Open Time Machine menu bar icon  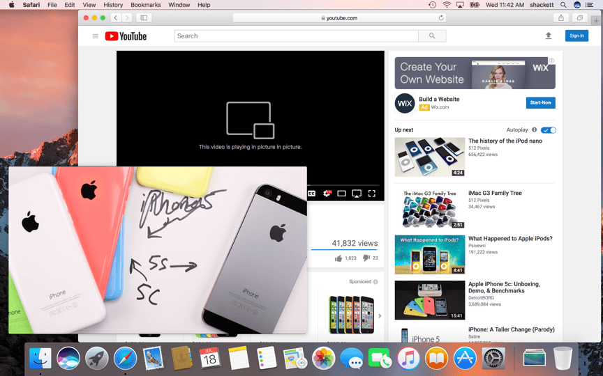click(432, 5)
